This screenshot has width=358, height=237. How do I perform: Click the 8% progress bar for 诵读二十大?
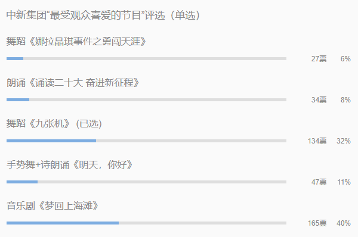pyautogui.click(x=146, y=100)
